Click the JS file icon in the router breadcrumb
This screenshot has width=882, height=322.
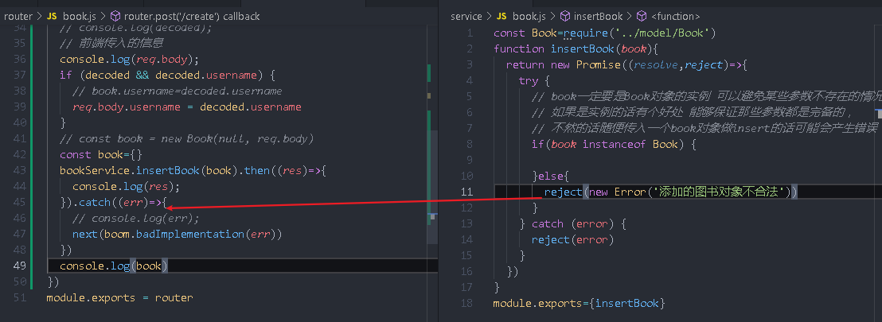(x=52, y=16)
